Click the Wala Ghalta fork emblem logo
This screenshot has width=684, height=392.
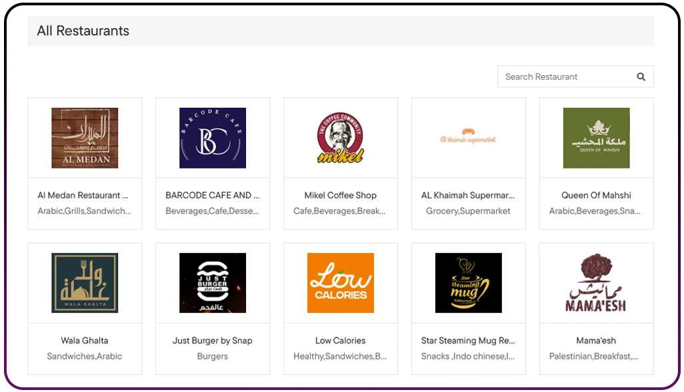[x=84, y=282]
